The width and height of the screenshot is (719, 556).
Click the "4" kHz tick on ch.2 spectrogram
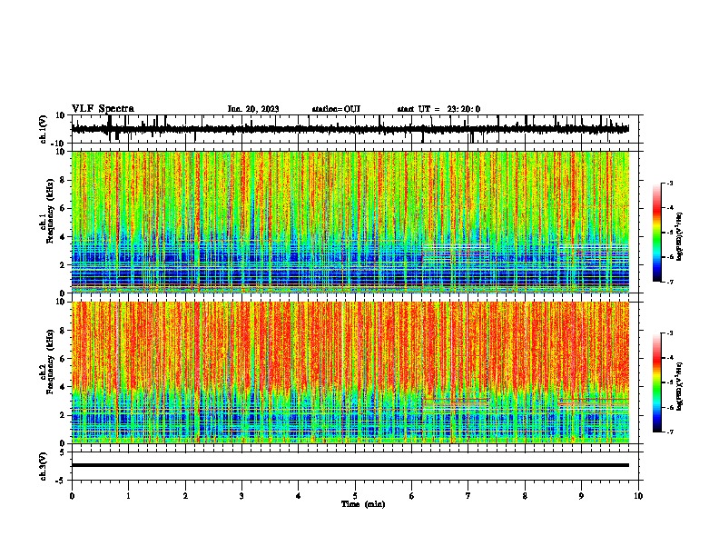(64, 387)
